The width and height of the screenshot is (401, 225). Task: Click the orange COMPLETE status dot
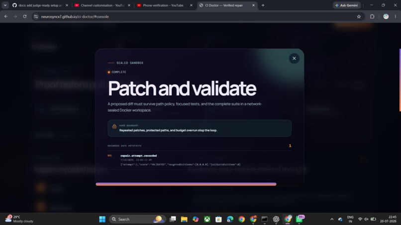[x=109, y=73]
